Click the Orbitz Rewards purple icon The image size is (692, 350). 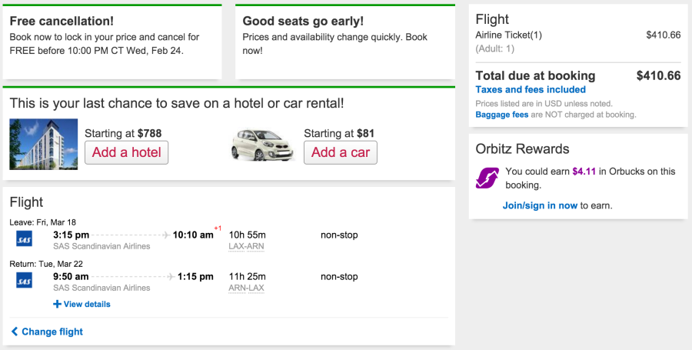[487, 178]
